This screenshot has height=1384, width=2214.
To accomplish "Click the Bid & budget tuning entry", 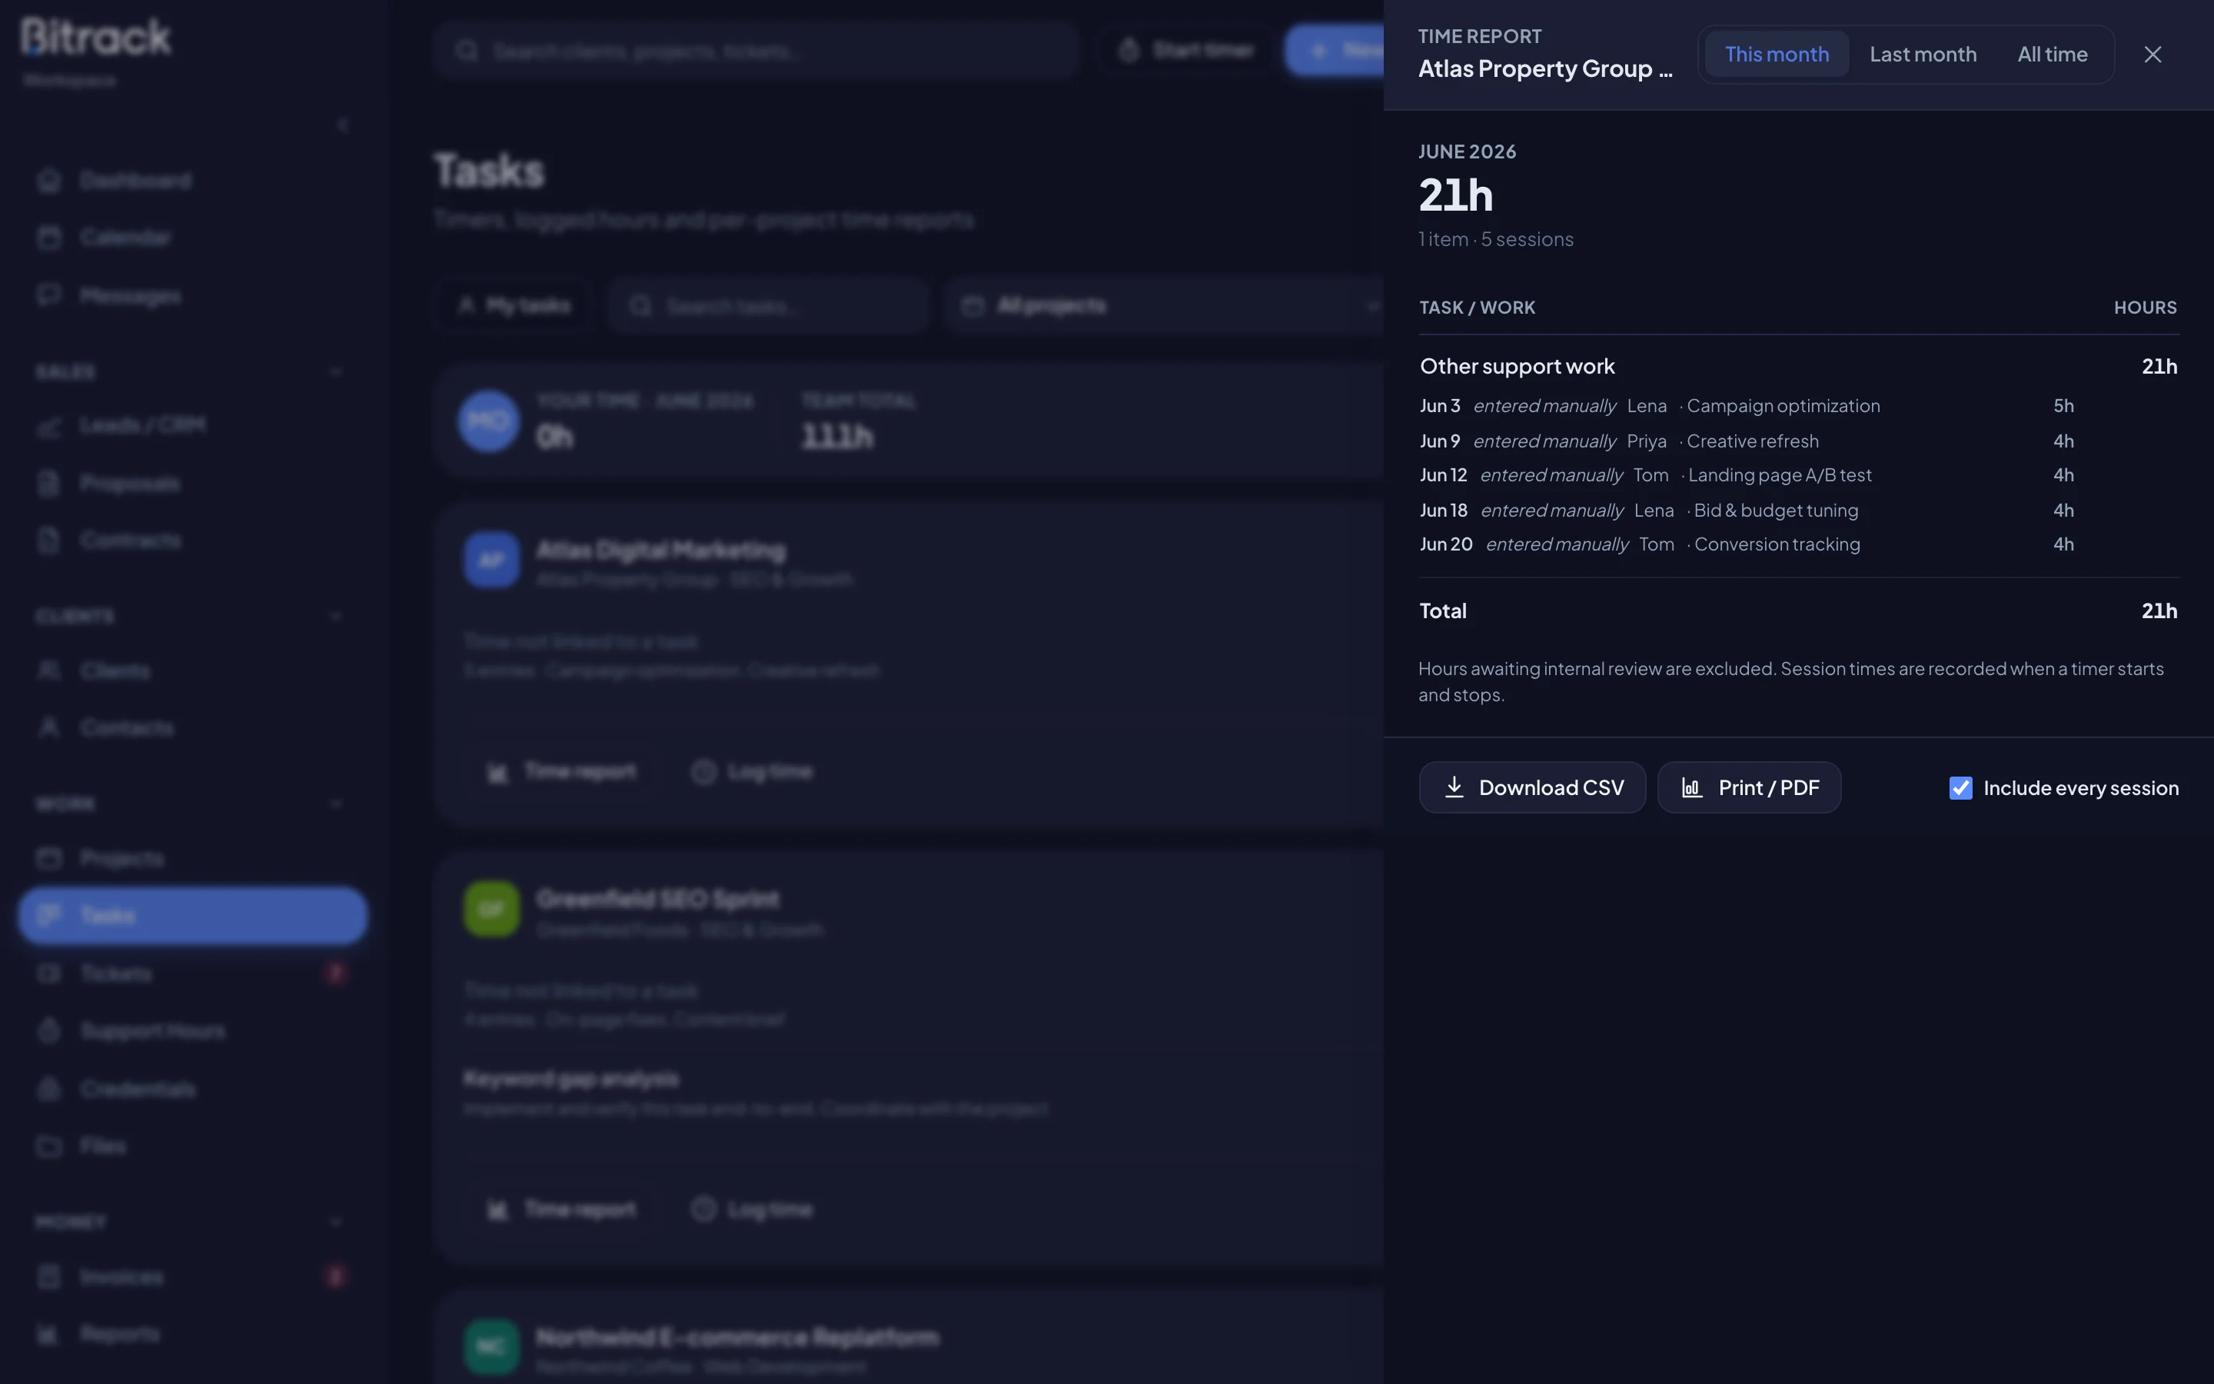I will click(1776, 511).
